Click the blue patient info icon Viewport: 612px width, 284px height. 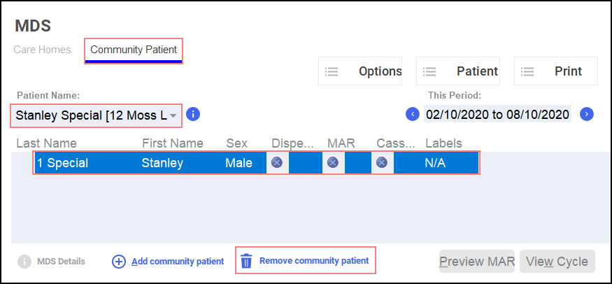click(x=194, y=114)
